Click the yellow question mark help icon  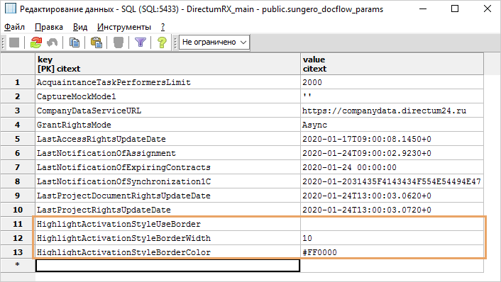[x=163, y=42]
